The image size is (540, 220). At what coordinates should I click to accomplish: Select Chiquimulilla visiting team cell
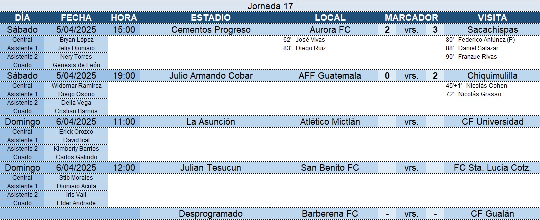pyautogui.click(x=492, y=76)
